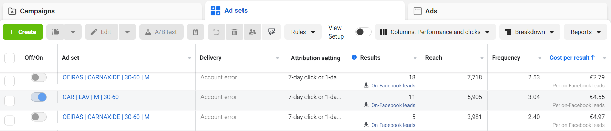Viewport: 611px width, 131px height.
Task: Click the trash delete icon
Action: coord(235,32)
